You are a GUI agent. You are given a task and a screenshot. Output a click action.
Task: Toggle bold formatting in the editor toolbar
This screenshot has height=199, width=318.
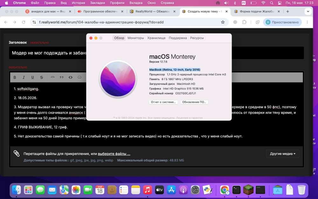coord(15,77)
